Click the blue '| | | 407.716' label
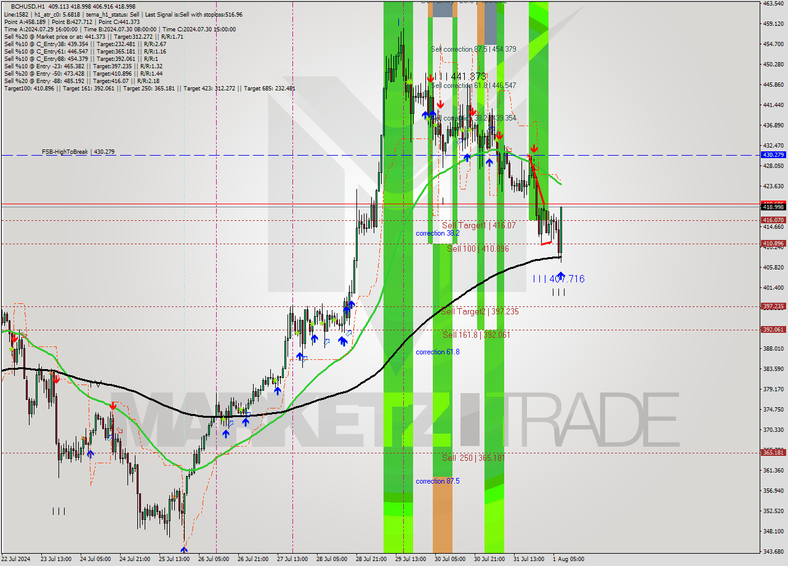 pyautogui.click(x=559, y=279)
